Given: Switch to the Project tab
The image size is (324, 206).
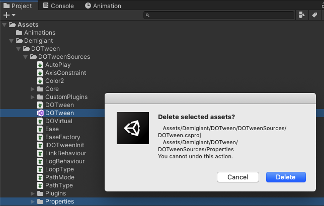Looking at the screenshot, I should 18,6.
